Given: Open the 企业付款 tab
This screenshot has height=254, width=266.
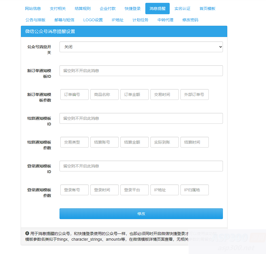Looking at the screenshot, I should point(107,9).
